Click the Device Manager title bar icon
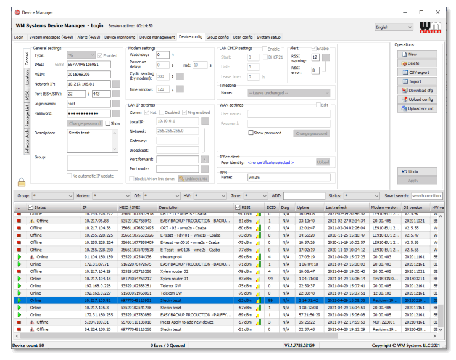456x360 pixels. [17, 12]
